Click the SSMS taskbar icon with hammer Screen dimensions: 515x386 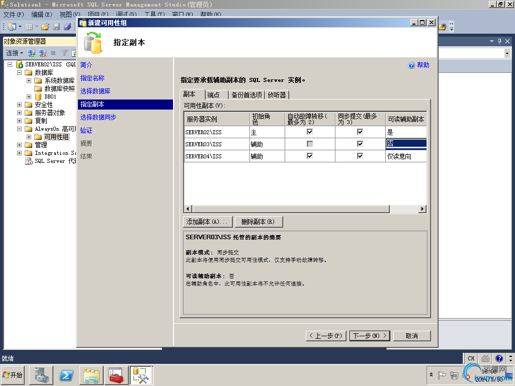click(141, 375)
